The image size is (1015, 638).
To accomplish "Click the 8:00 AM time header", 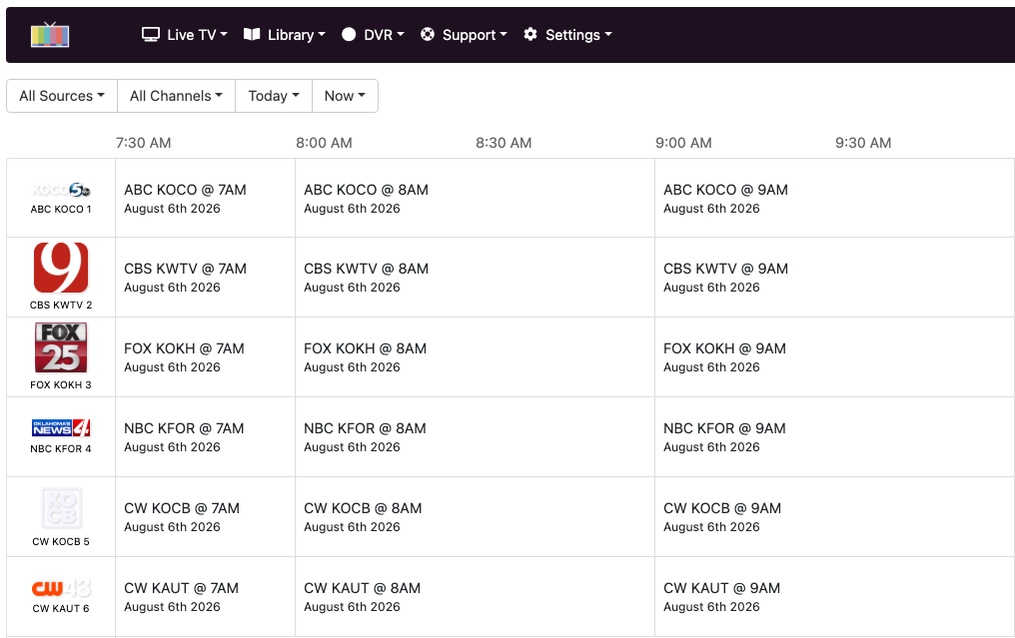I will 324,143.
